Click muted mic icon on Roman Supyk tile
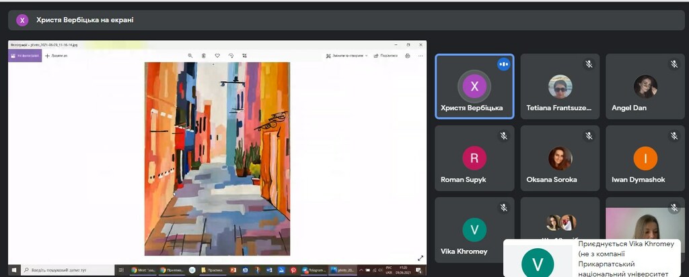Screen dimensions: 689x277 coord(503,136)
